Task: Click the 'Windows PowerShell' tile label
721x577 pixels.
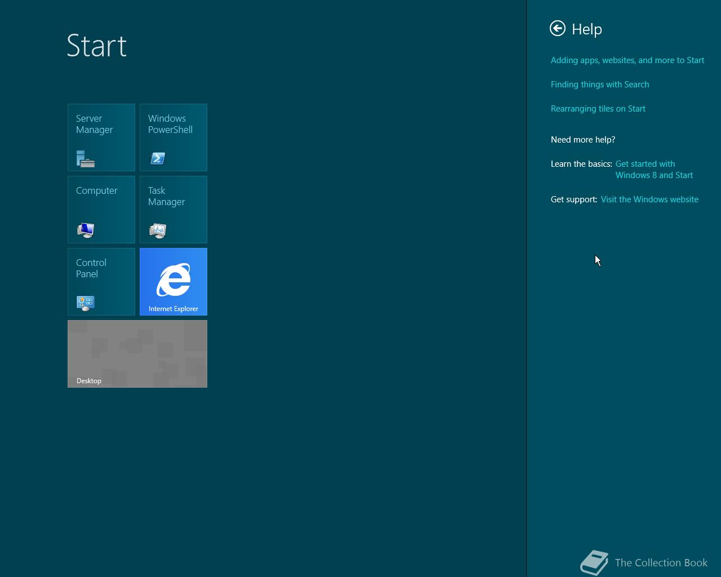Action: (x=170, y=124)
